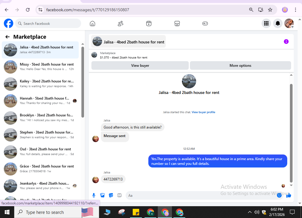Open the yellow Sticky Notes taskbar icon
This screenshot has width=302, height=218.
136,212
